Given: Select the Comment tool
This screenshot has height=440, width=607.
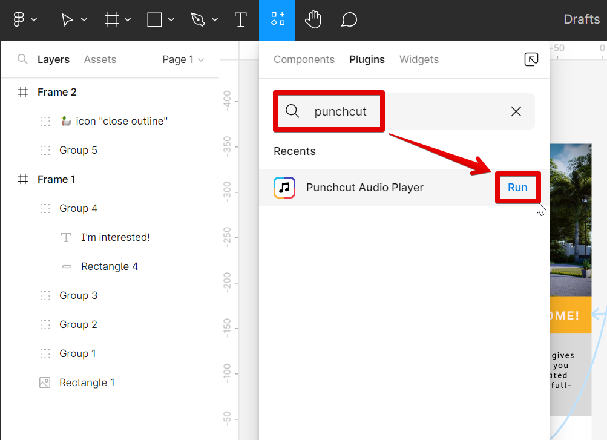Looking at the screenshot, I should click(349, 20).
